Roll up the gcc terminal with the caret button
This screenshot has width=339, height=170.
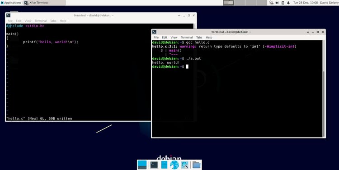308,32
